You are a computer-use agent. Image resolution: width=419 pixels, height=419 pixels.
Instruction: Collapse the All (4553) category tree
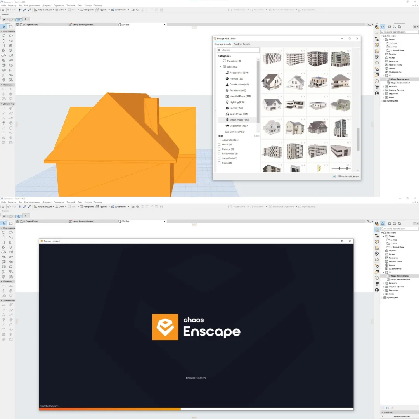click(220, 67)
